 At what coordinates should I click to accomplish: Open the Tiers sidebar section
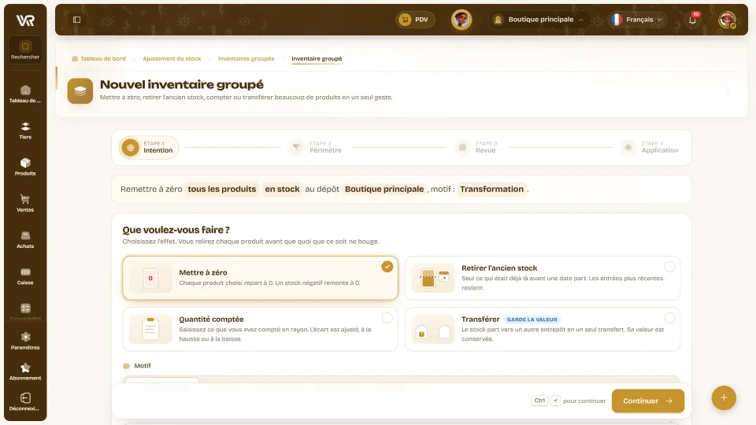[x=25, y=131]
